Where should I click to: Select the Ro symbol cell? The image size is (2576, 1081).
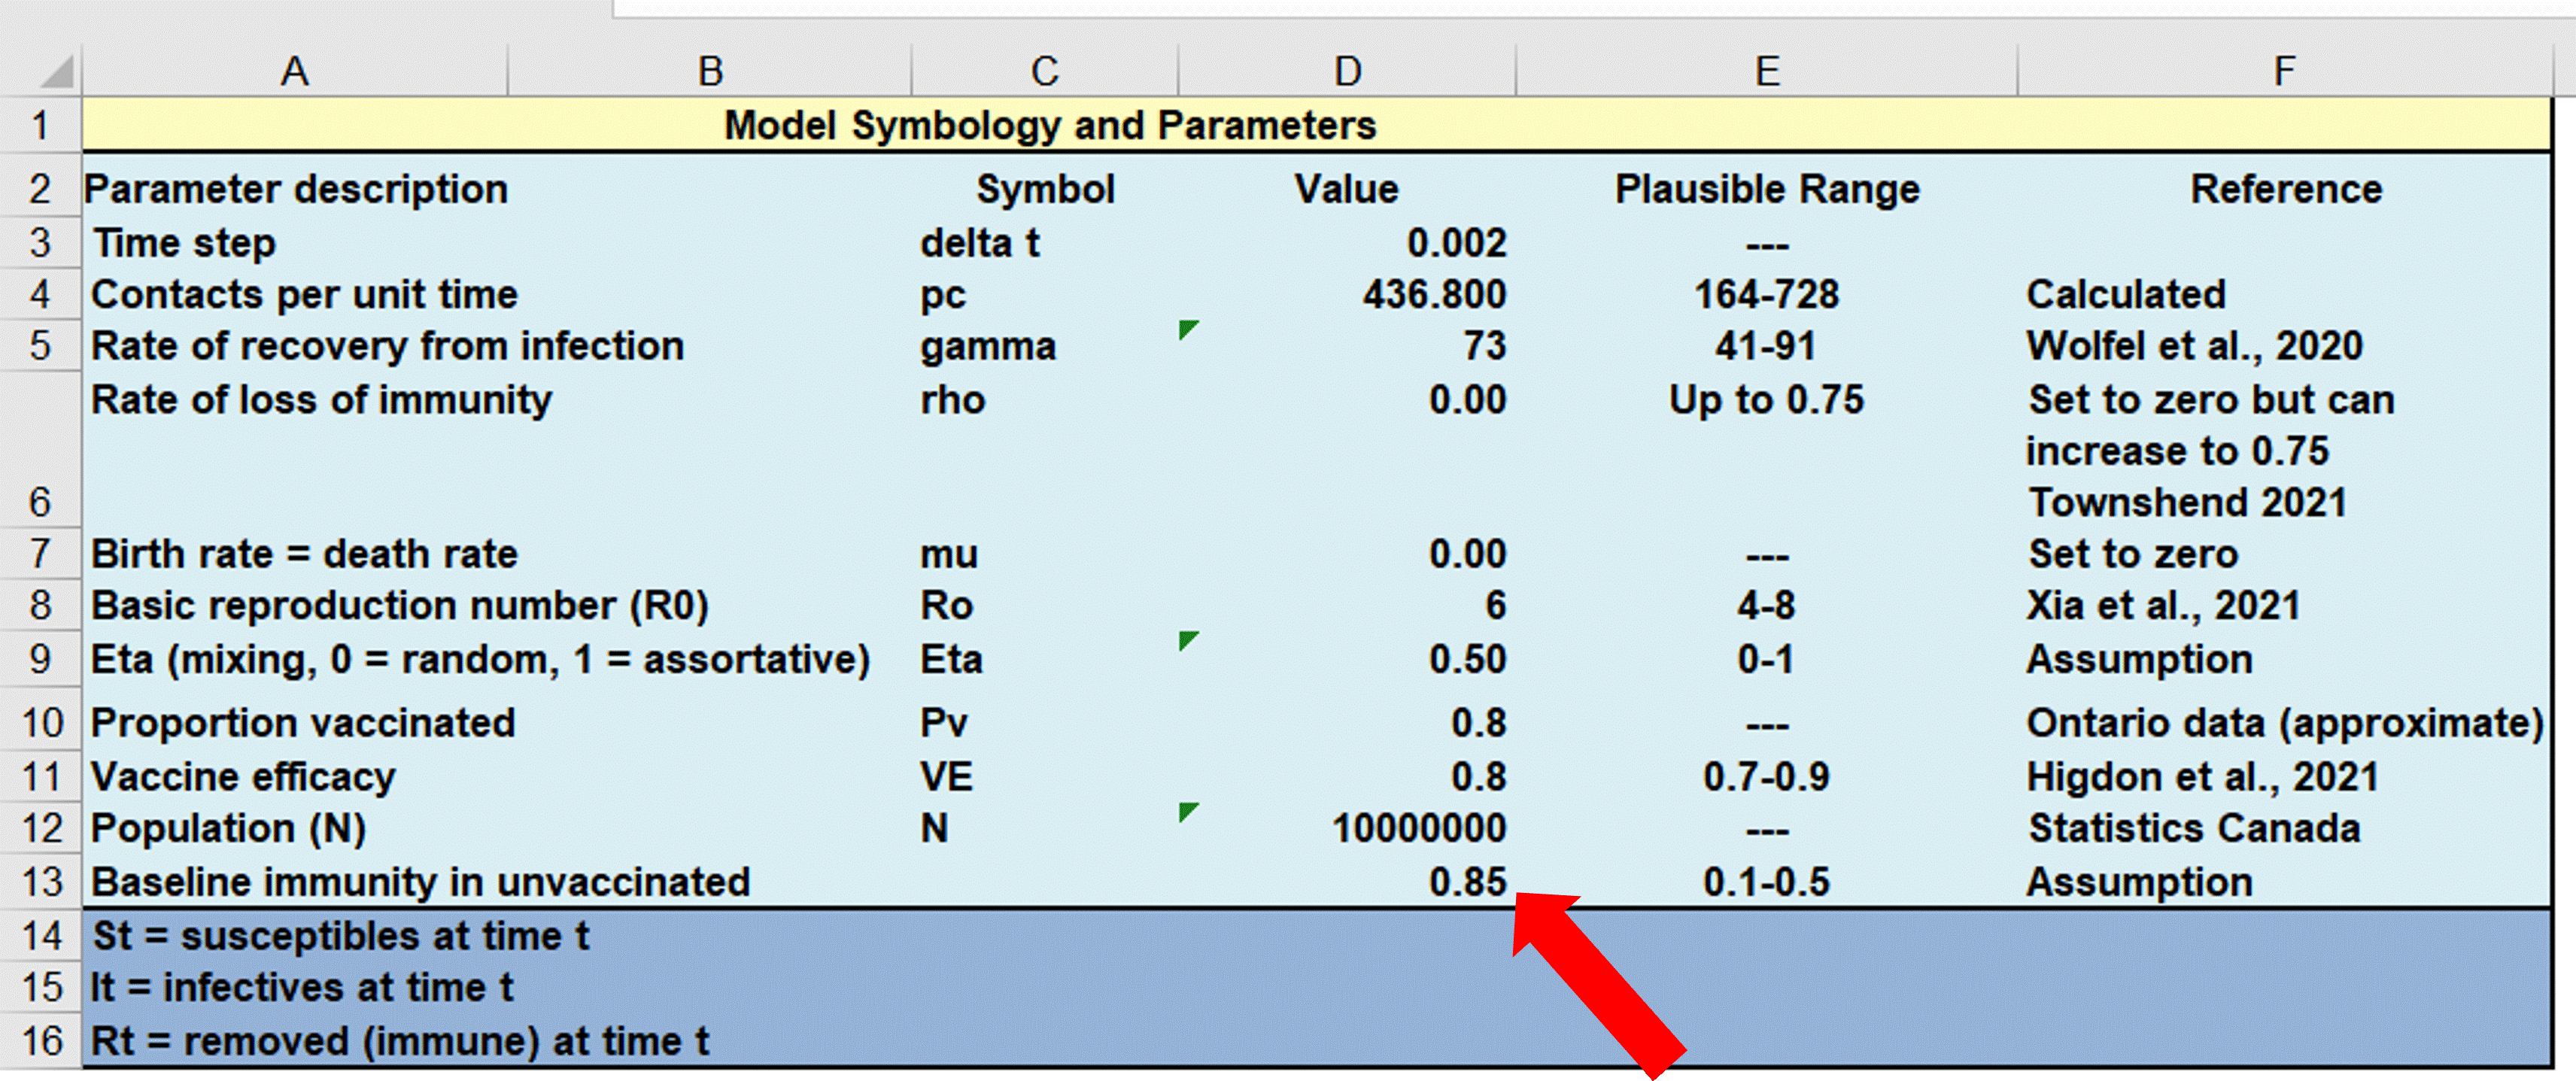946,606
